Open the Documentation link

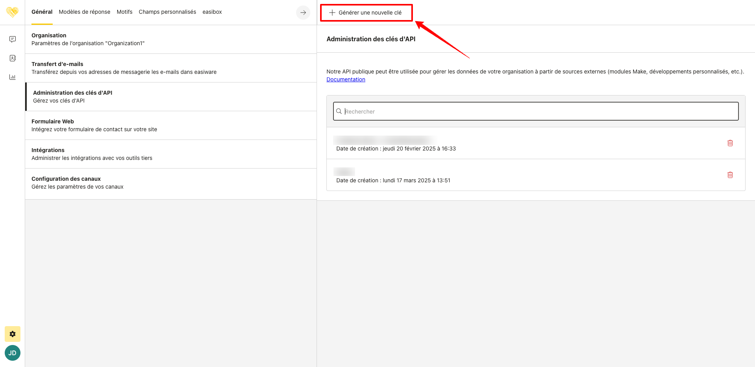346,79
